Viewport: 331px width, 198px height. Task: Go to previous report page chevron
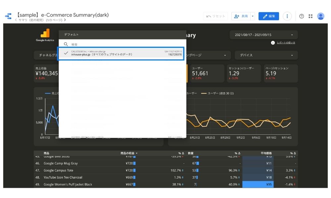(16, 20)
